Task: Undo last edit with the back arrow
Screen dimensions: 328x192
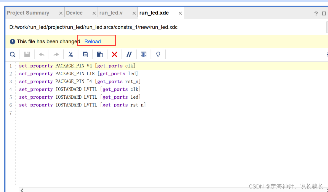Action: coord(41,55)
